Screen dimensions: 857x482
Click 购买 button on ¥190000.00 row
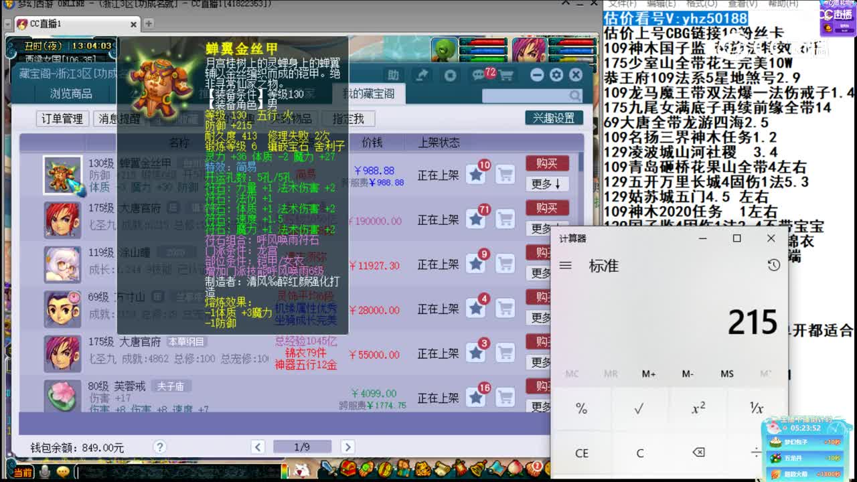tap(547, 208)
